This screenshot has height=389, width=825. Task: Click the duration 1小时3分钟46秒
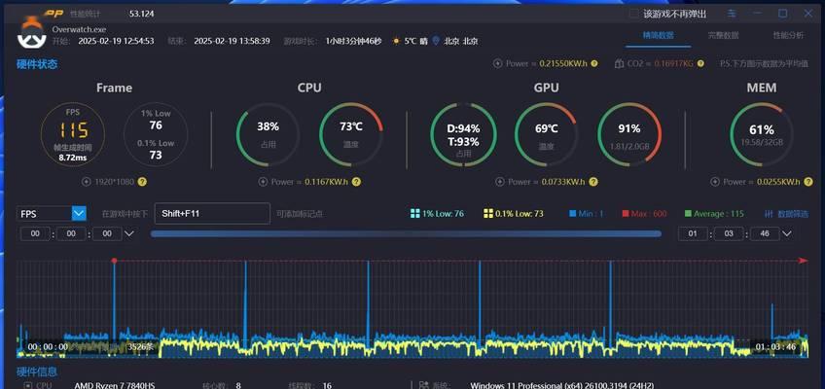click(x=353, y=41)
